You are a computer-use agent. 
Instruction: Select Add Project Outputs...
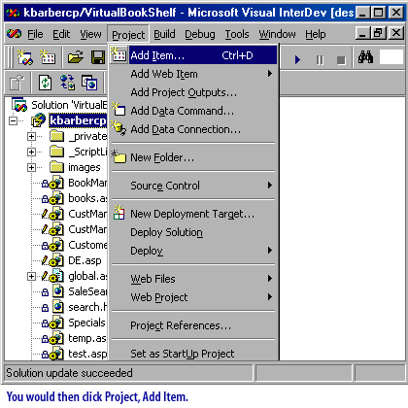193,92
